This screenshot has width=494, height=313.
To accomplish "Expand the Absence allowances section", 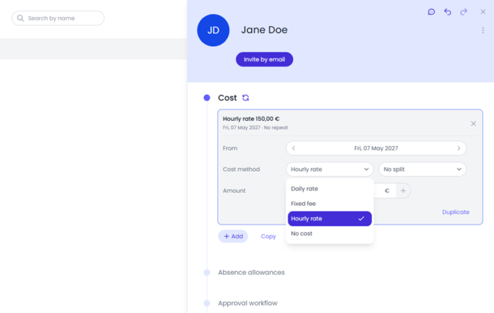I will (x=251, y=273).
